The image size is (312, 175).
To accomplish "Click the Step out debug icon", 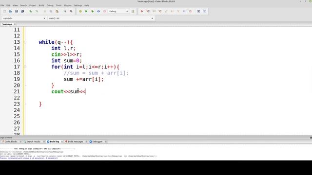I will (x=166, y=11).
